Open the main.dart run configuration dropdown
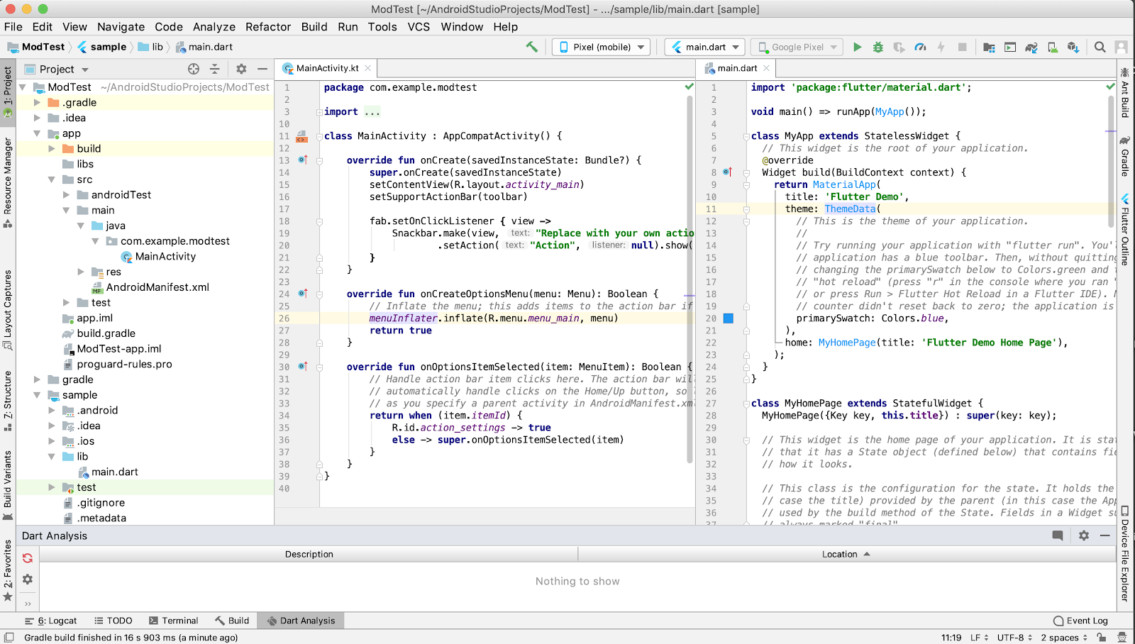This screenshot has height=644, width=1135. point(704,48)
